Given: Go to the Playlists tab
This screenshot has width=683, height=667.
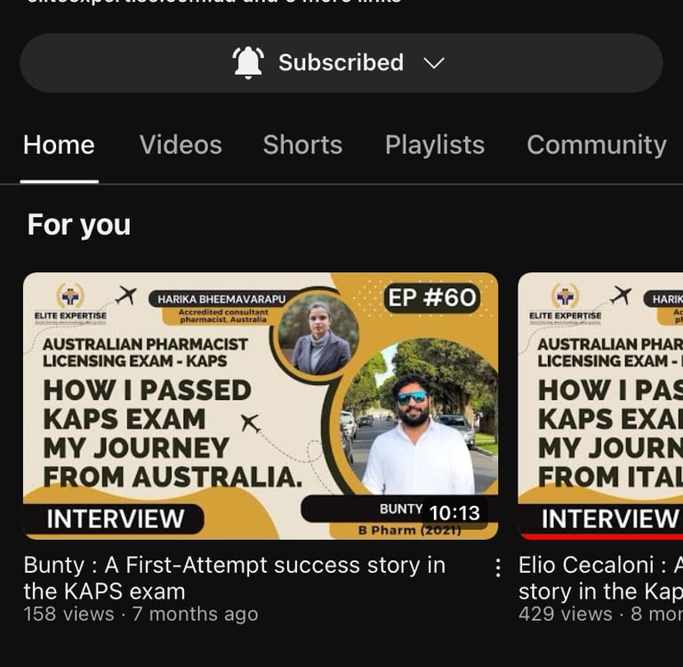Looking at the screenshot, I should (435, 145).
